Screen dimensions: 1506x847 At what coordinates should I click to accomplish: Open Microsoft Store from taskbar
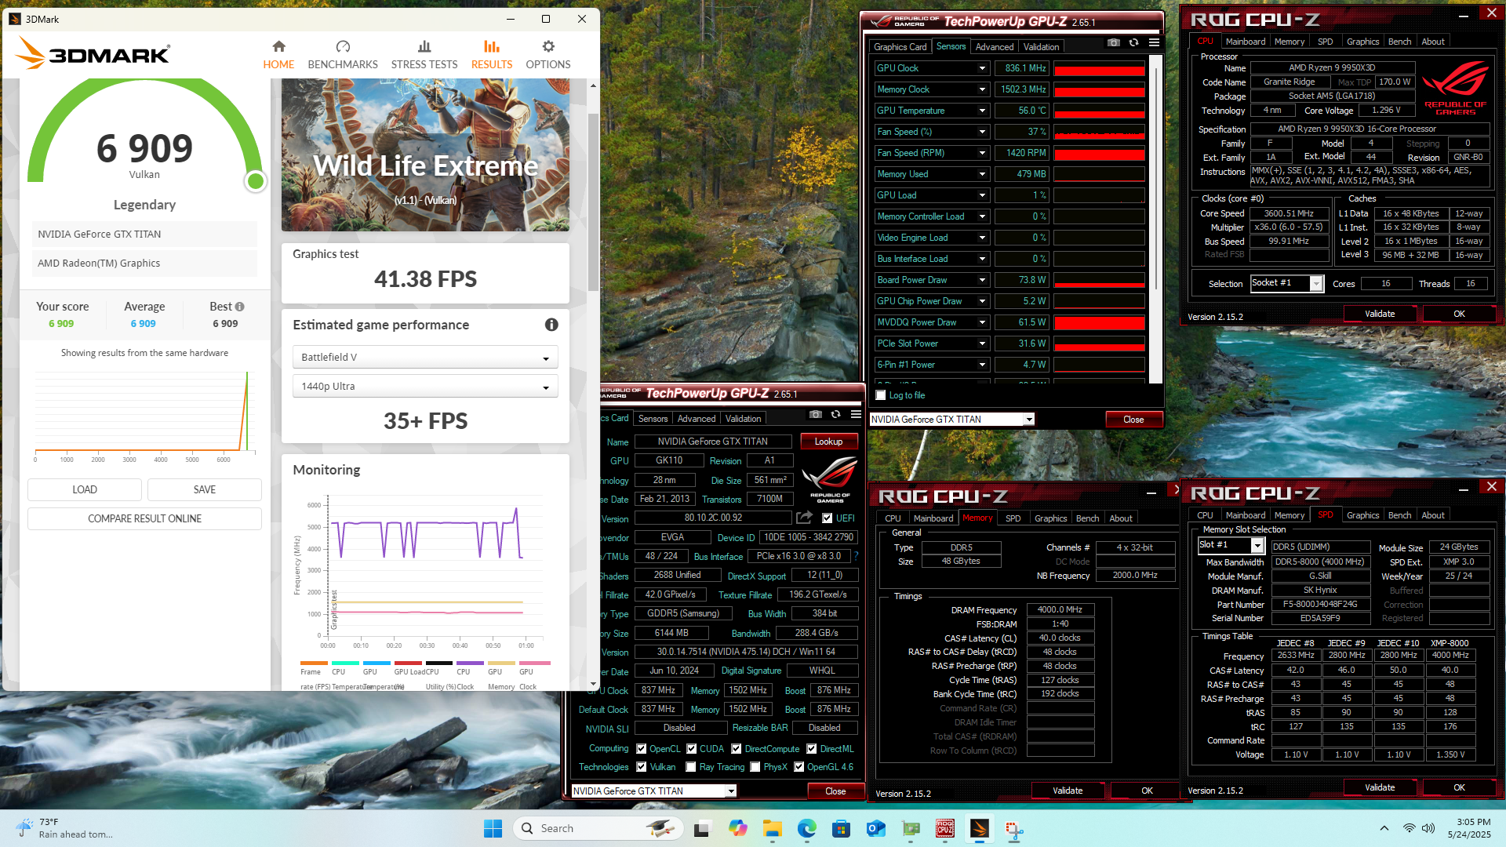[x=841, y=828]
